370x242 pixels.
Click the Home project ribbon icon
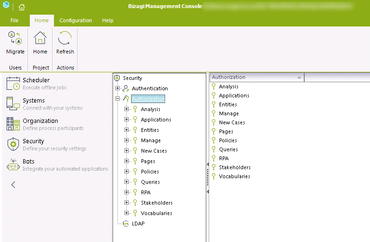click(x=40, y=38)
